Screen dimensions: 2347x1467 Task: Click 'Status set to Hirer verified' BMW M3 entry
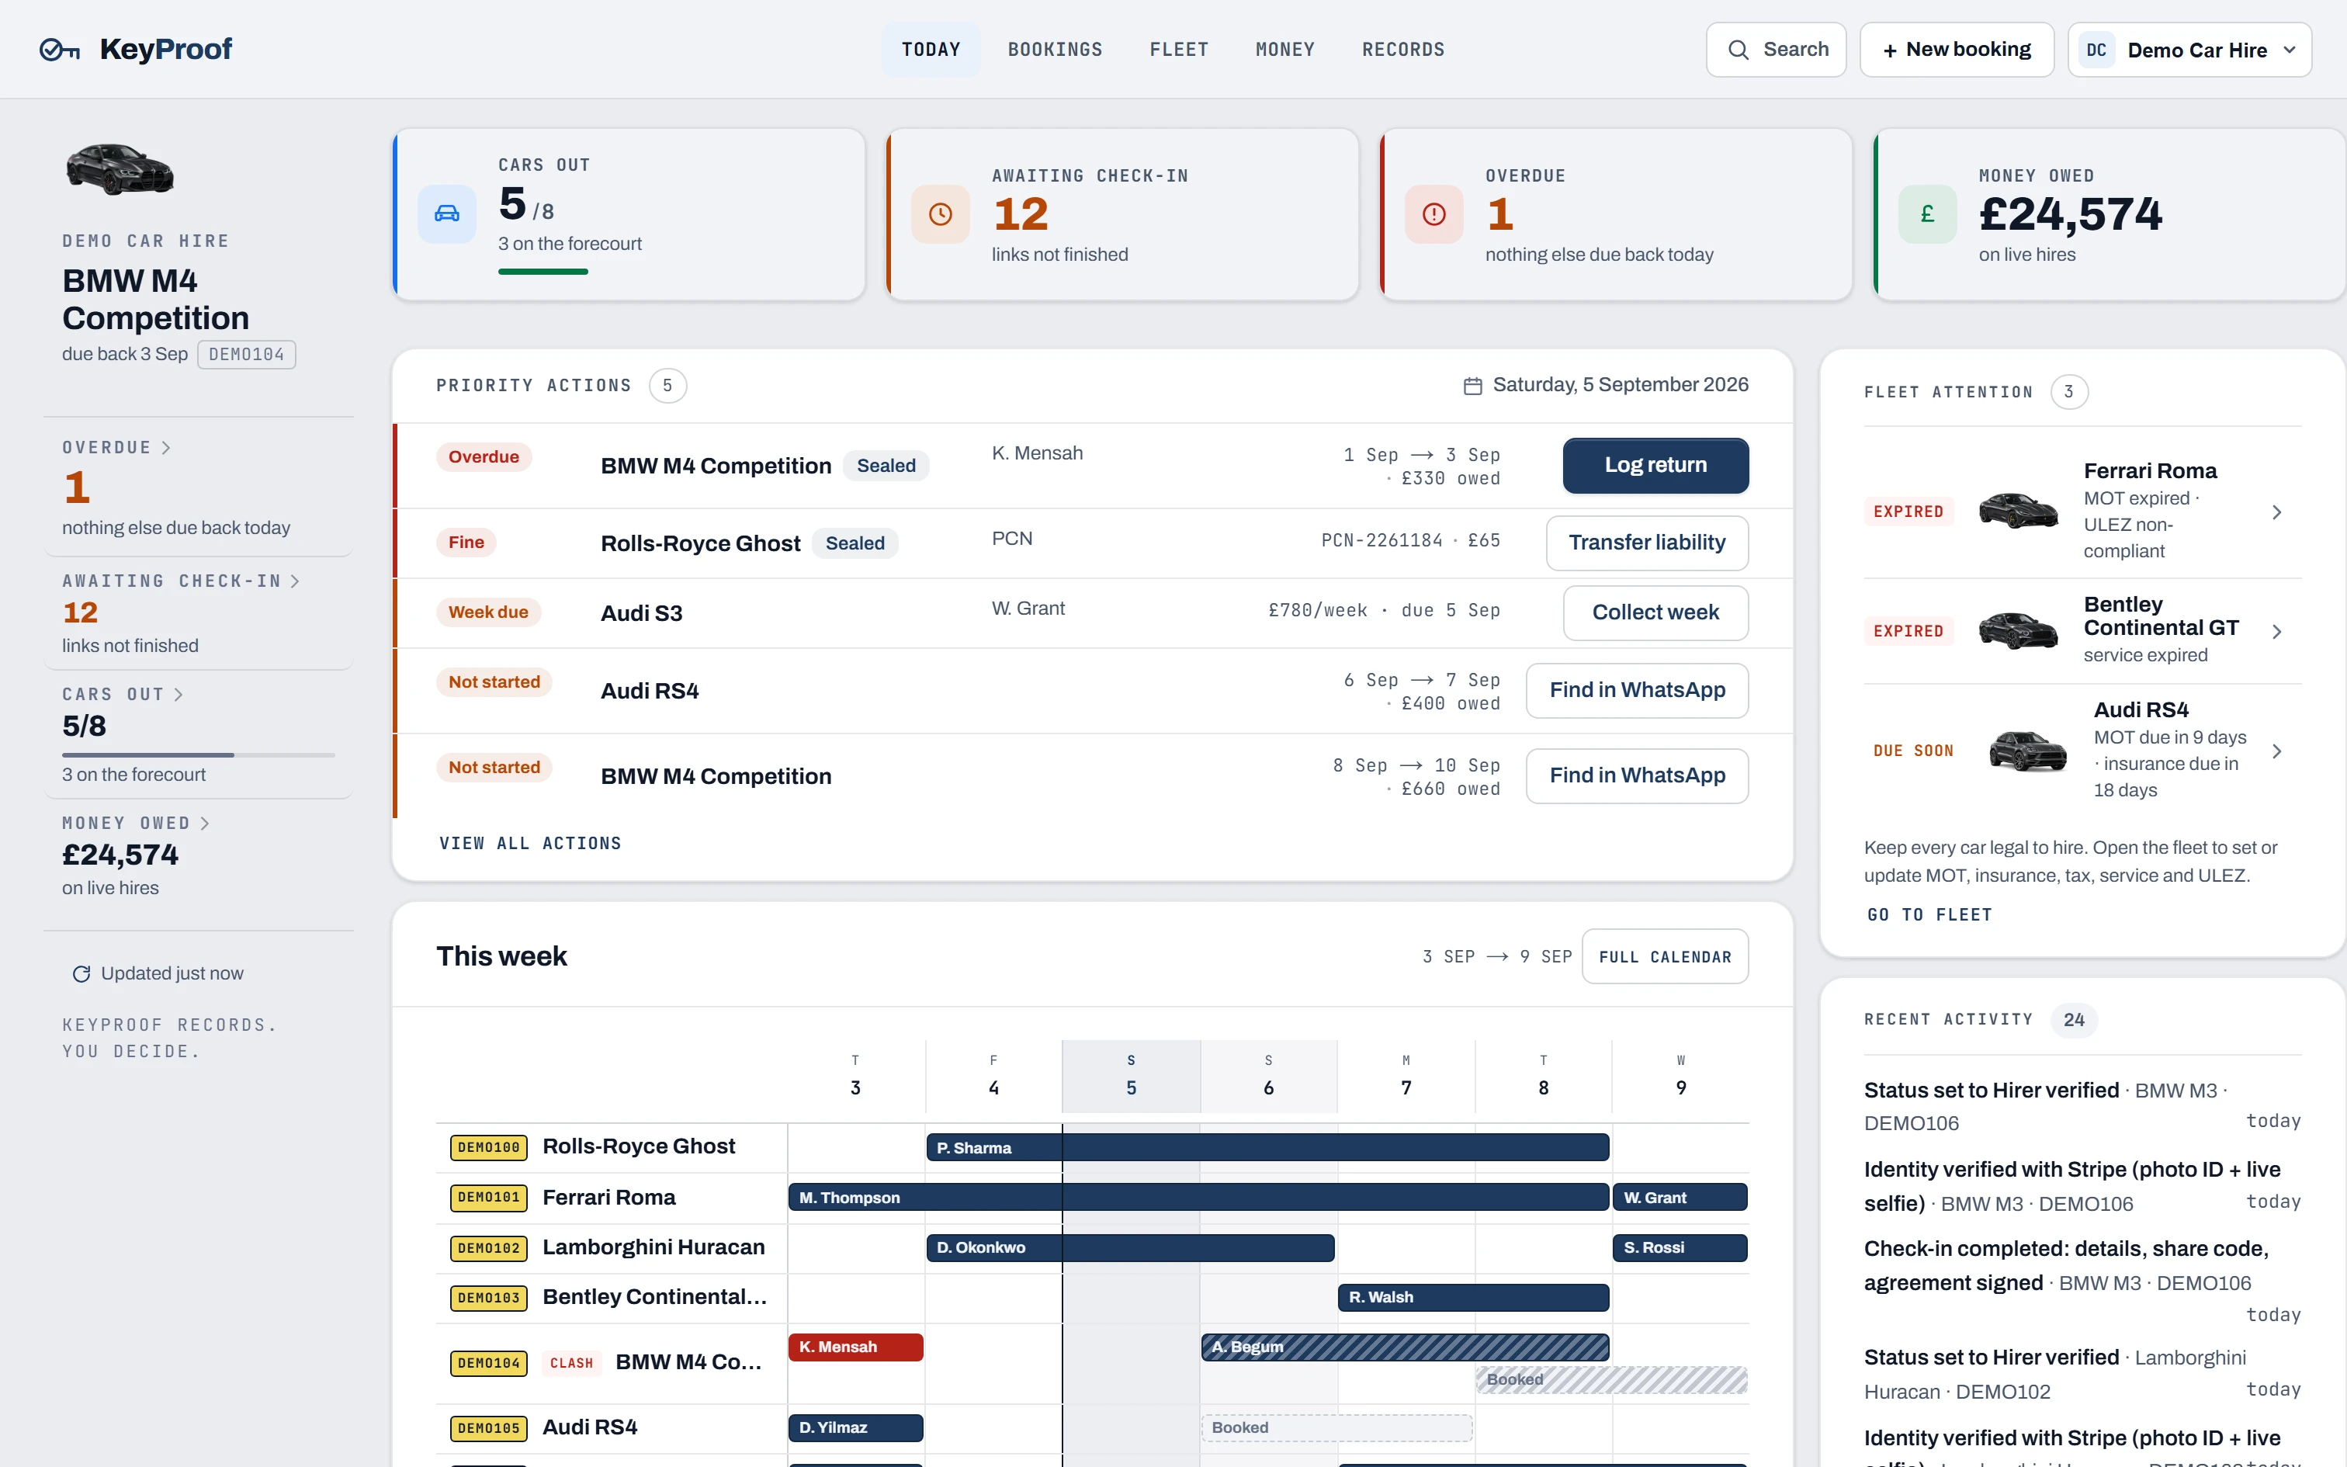(2082, 1106)
